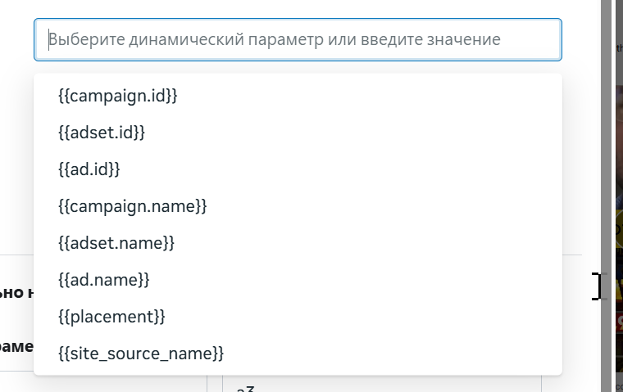Select the {{ad.name}} entry
623x392 pixels.
[104, 280]
